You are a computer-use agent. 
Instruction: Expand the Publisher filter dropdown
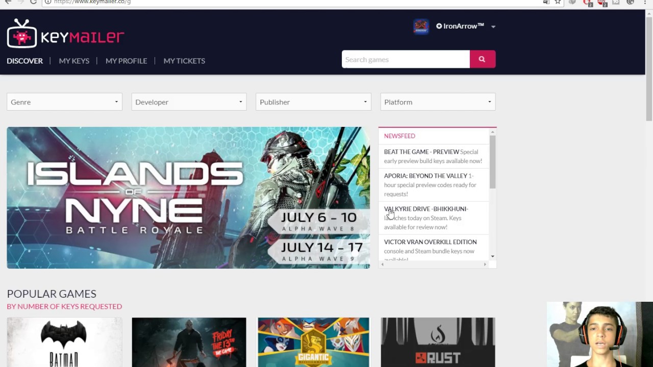point(313,102)
